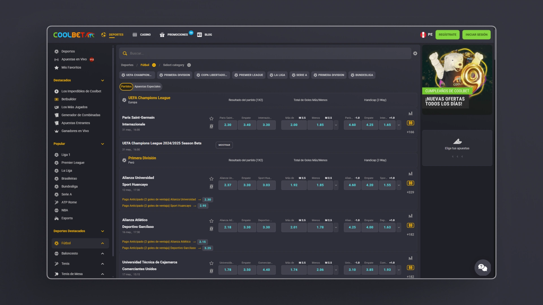This screenshot has height=305, width=543.
Task: Open UEFA Champions League heading link
Action: [x=149, y=98]
